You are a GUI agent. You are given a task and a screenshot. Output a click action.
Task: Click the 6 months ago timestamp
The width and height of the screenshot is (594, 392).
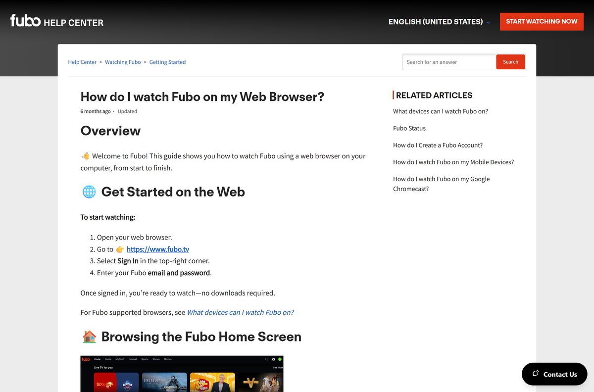click(96, 111)
